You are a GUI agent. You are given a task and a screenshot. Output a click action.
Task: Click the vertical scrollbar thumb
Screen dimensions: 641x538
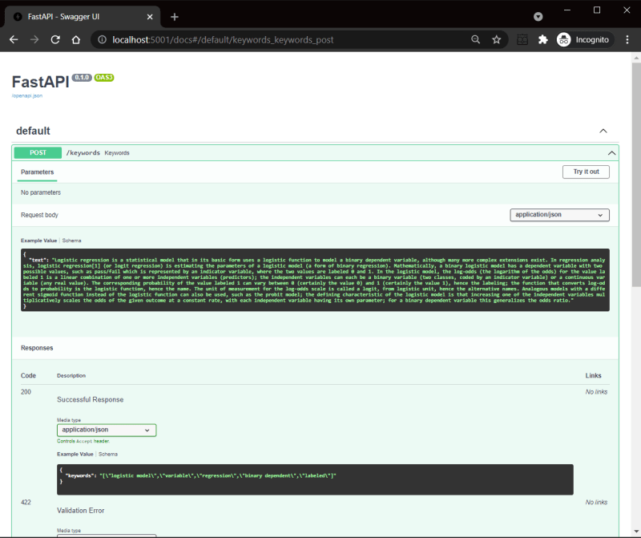click(x=636, y=174)
